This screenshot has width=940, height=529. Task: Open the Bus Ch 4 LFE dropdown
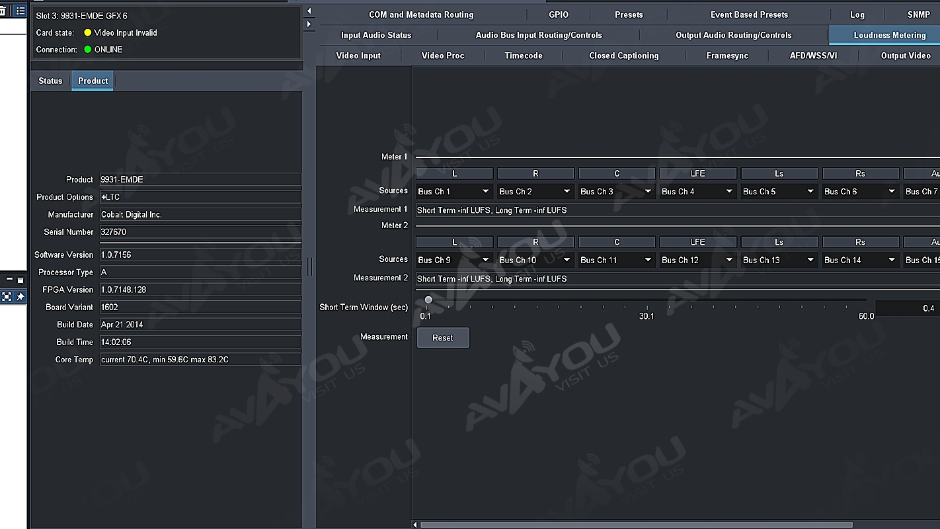pos(698,191)
